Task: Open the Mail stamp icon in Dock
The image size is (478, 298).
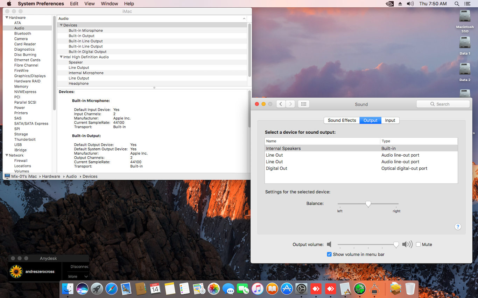Action: click(x=126, y=289)
